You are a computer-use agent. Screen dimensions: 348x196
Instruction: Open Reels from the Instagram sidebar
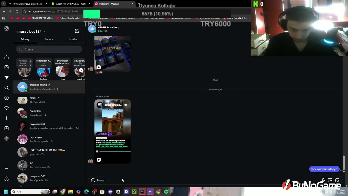click(x=7, y=67)
